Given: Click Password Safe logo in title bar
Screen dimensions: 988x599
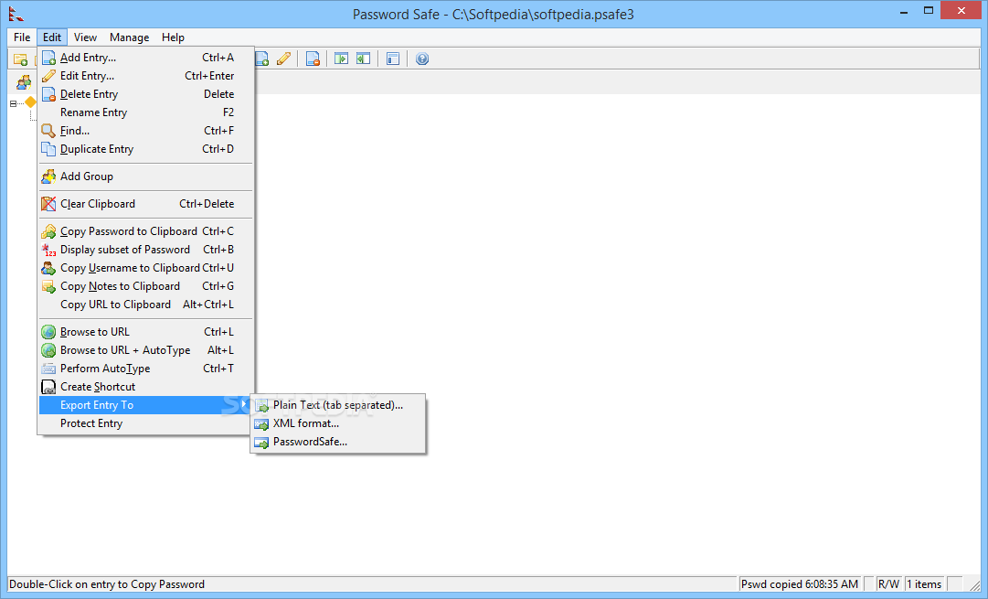Looking at the screenshot, I should click(x=16, y=13).
